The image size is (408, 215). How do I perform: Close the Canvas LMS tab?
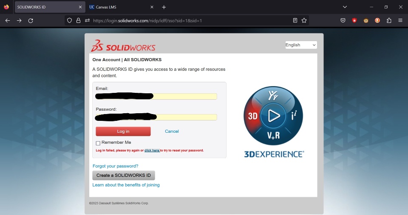152,7
